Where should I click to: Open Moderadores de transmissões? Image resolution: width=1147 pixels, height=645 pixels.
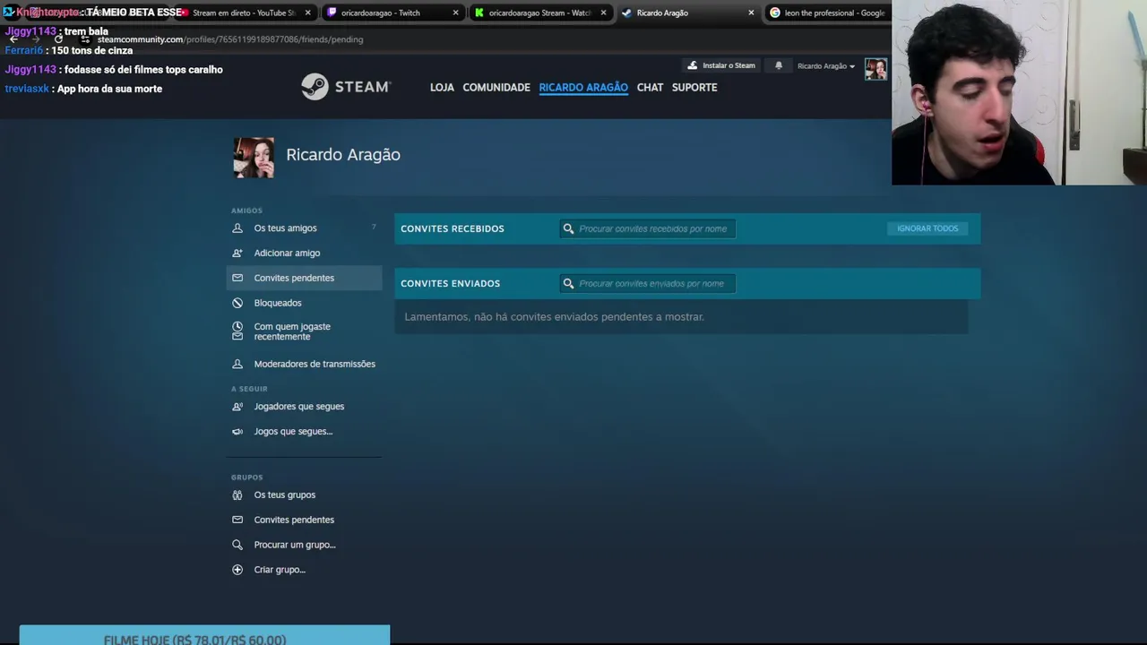coord(315,365)
